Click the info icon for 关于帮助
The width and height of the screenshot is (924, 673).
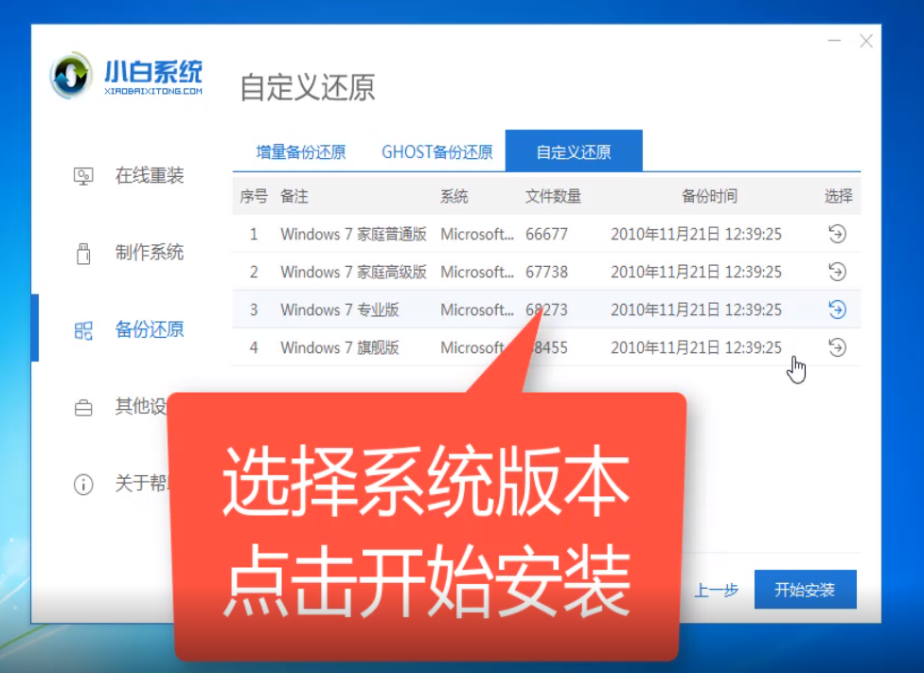point(83,485)
